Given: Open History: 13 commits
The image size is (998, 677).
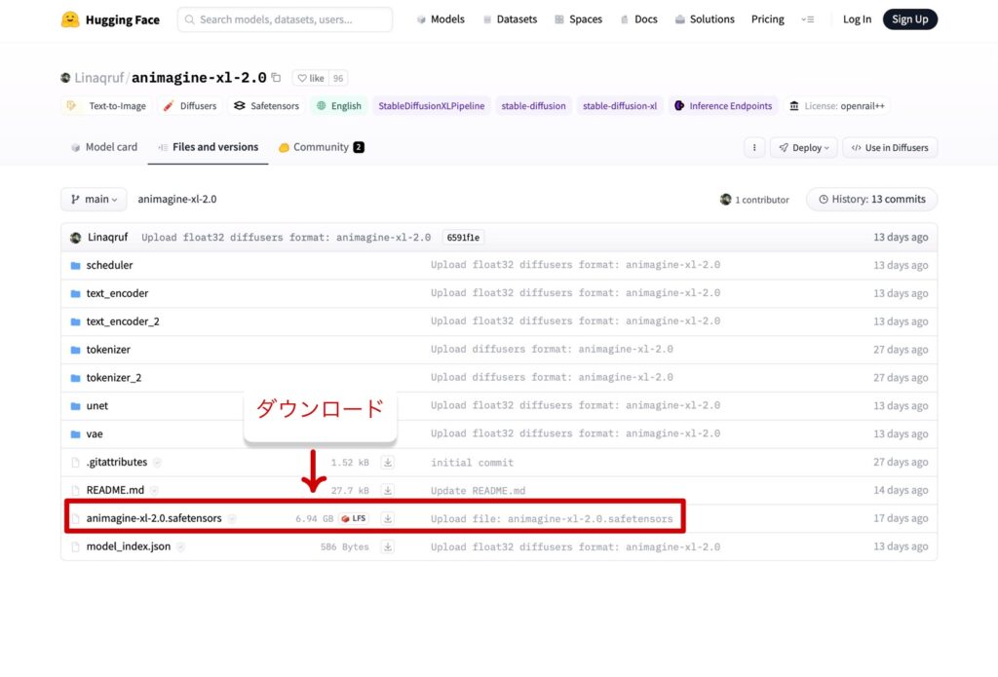Looking at the screenshot, I should point(871,199).
